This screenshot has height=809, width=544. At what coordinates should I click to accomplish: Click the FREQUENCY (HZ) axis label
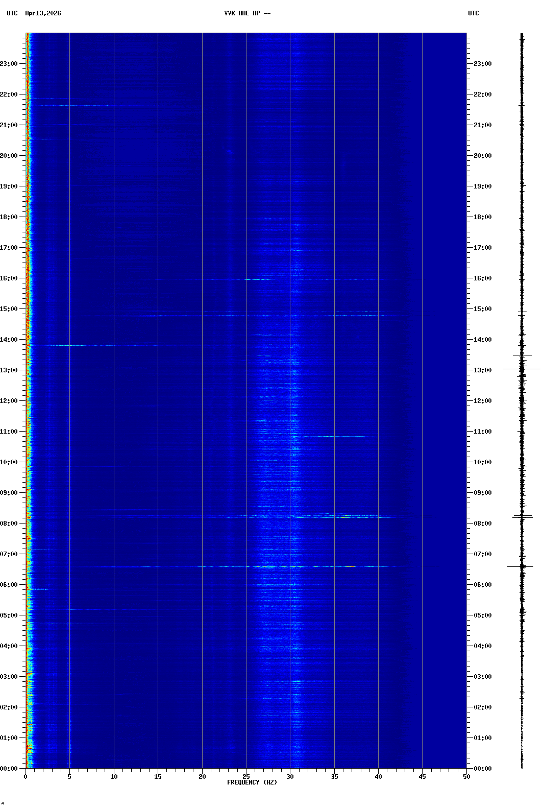(252, 782)
